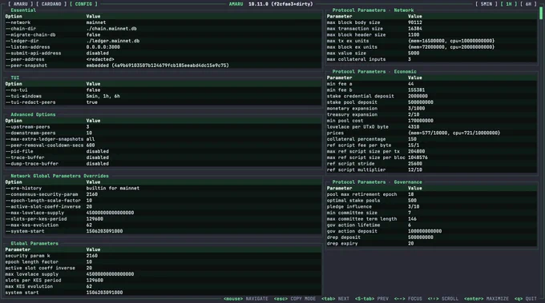The width and height of the screenshot is (545, 303).
Task: Select the --pid-file row
Action: 163,151
